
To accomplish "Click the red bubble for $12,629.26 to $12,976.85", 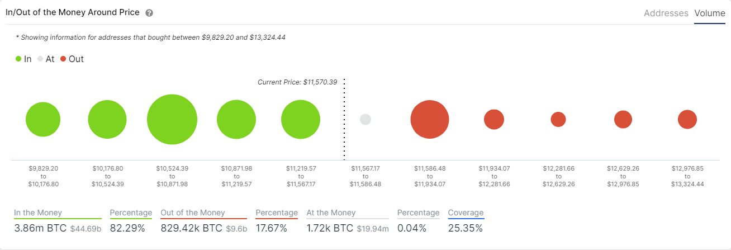I will point(623,119).
